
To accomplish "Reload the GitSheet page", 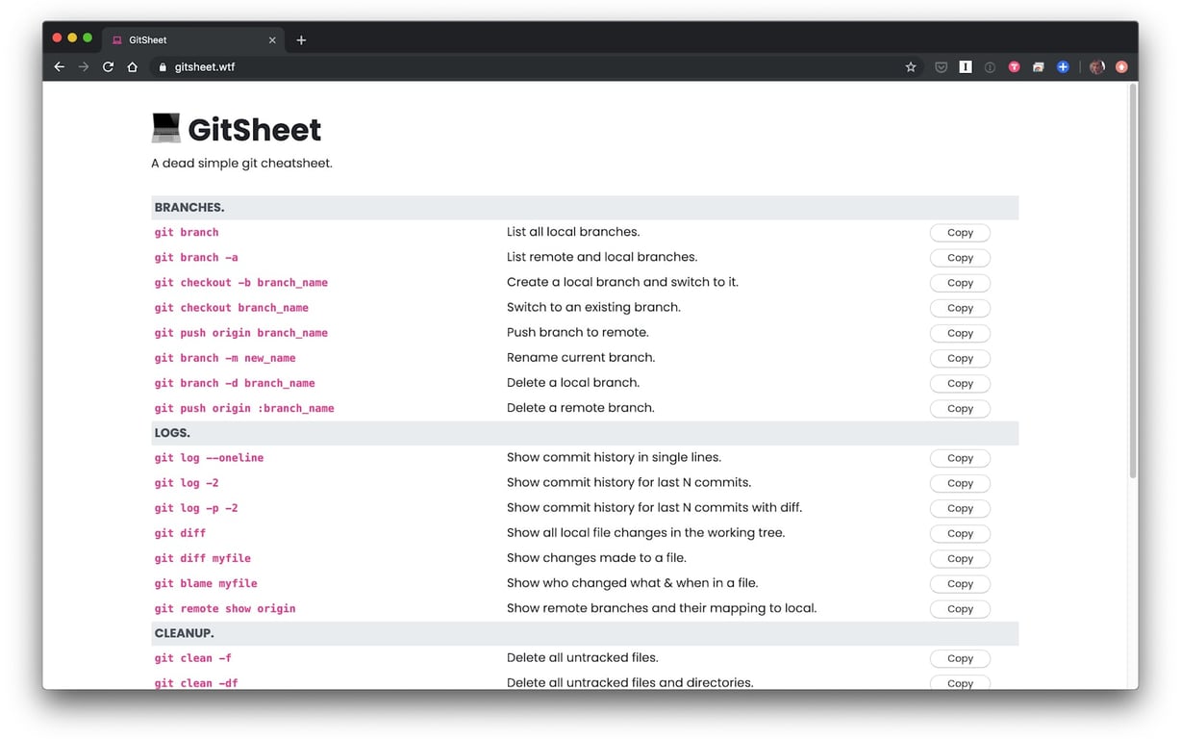I will [x=108, y=66].
